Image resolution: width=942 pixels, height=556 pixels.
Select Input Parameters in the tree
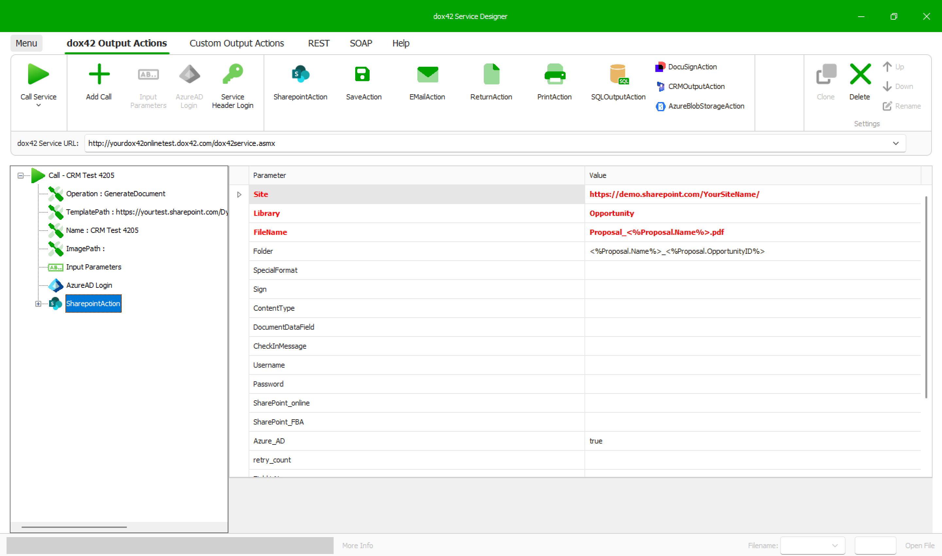point(93,267)
